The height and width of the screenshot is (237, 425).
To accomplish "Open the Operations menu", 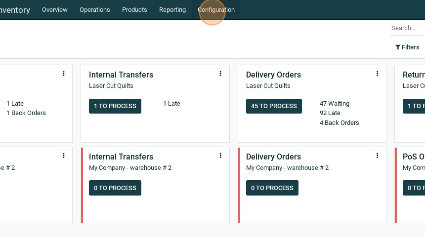I will [x=94, y=10].
